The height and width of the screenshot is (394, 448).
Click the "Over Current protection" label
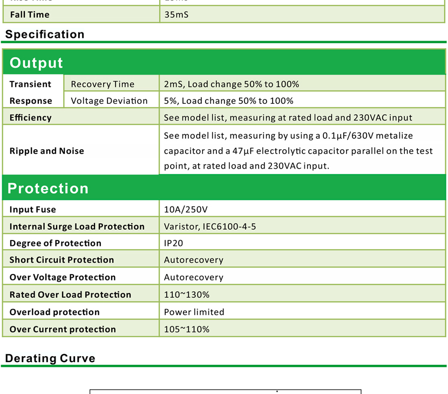pyautogui.click(x=63, y=329)
